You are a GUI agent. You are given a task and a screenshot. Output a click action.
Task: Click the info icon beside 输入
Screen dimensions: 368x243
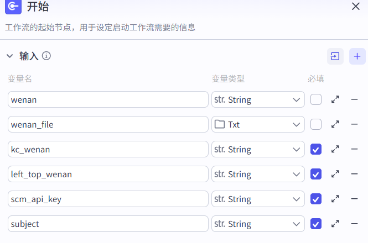pyautogui.click(x=46, y=56)
